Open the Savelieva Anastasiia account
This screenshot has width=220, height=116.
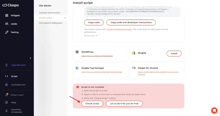(16, 111)
